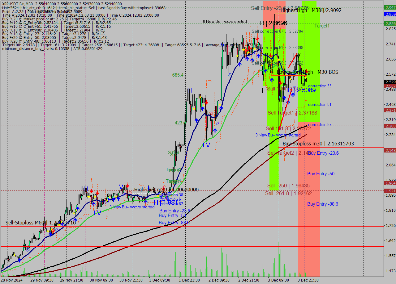
Task: Click the 'Buy %20 @ Market price' info line
Action: [59, 19]
